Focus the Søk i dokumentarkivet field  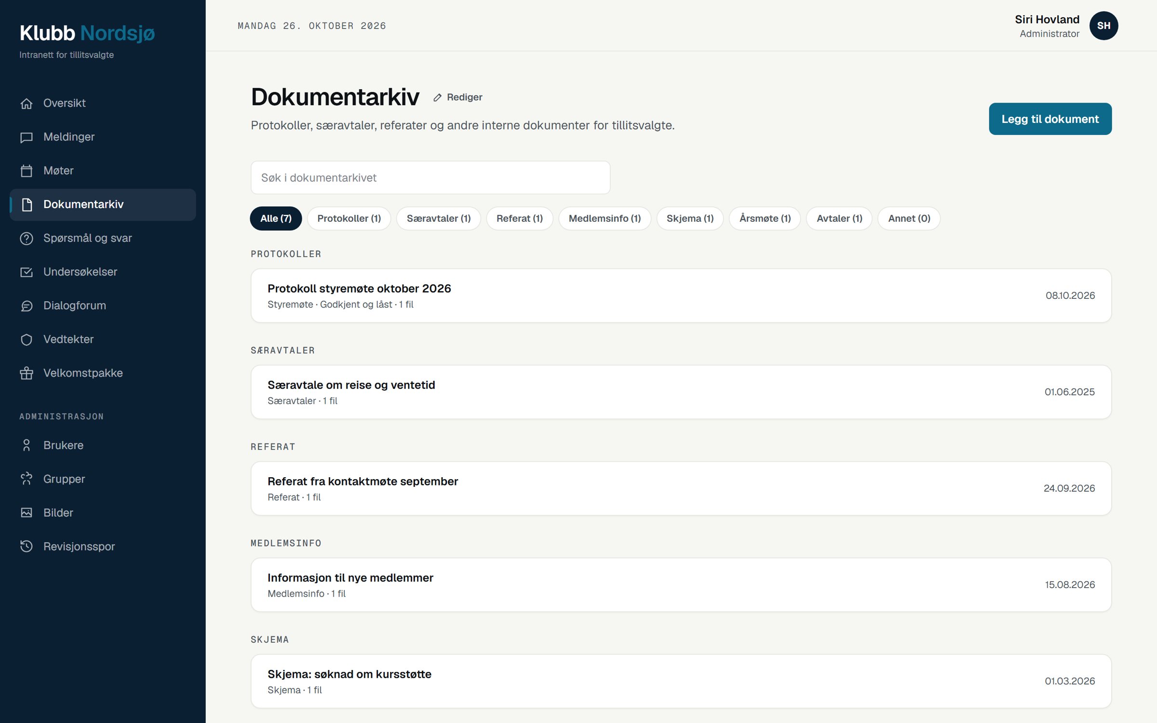click(x=431, y=178)
